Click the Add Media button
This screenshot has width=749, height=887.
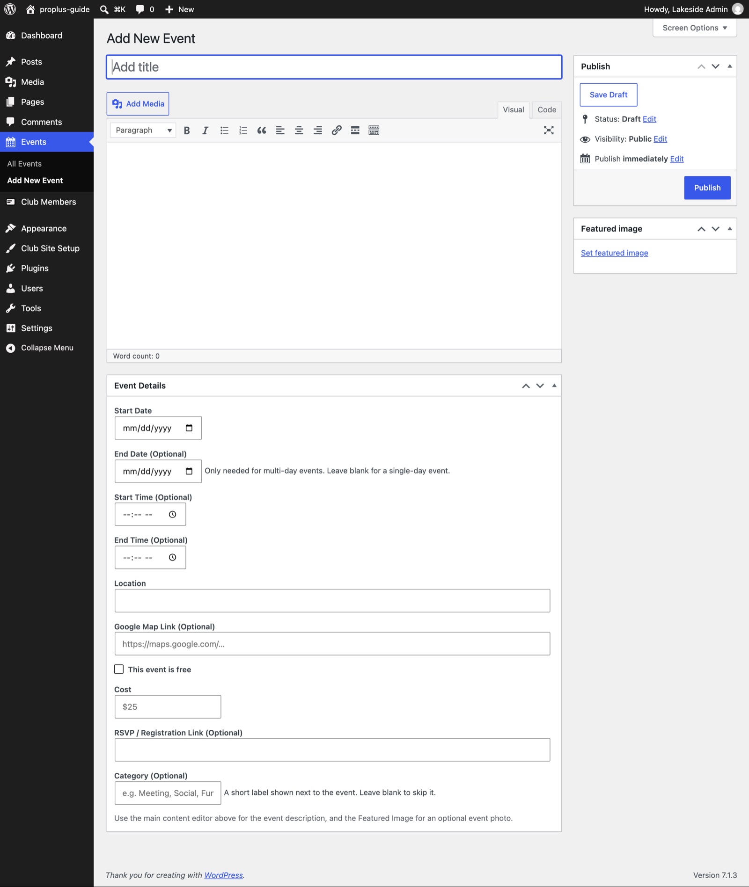138,104
